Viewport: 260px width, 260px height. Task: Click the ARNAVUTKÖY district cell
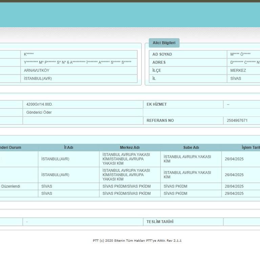(x=37, y=70)
